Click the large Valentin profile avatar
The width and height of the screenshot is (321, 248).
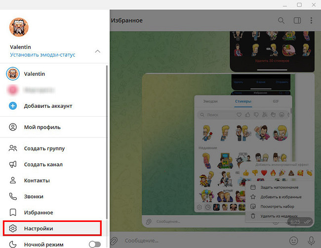[19, 27]
